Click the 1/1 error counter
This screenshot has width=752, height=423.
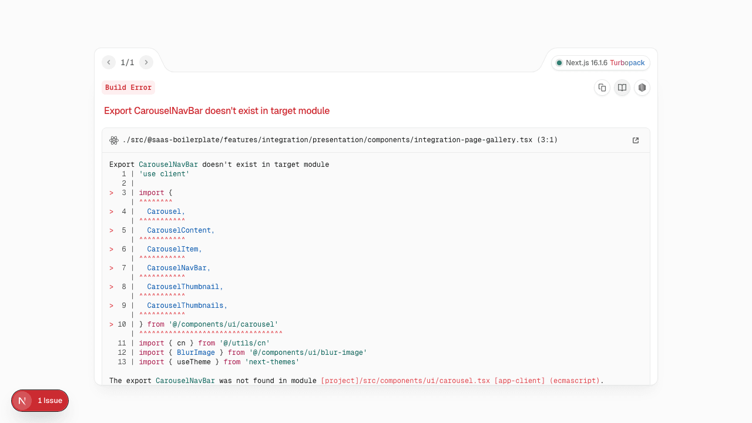point(127,62)
